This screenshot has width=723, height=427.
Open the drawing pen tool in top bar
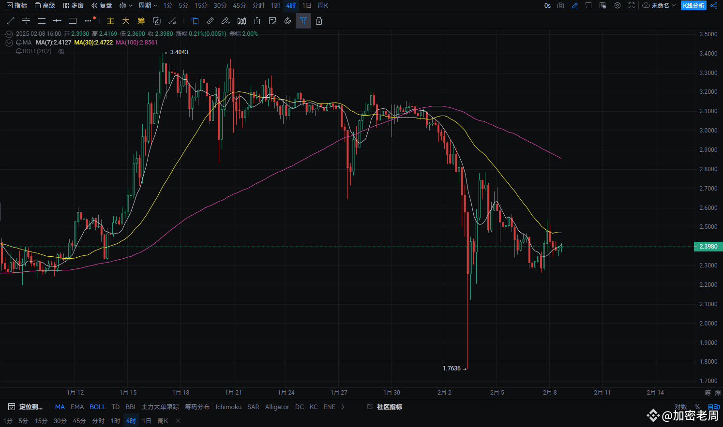click(x=575, y=6)
